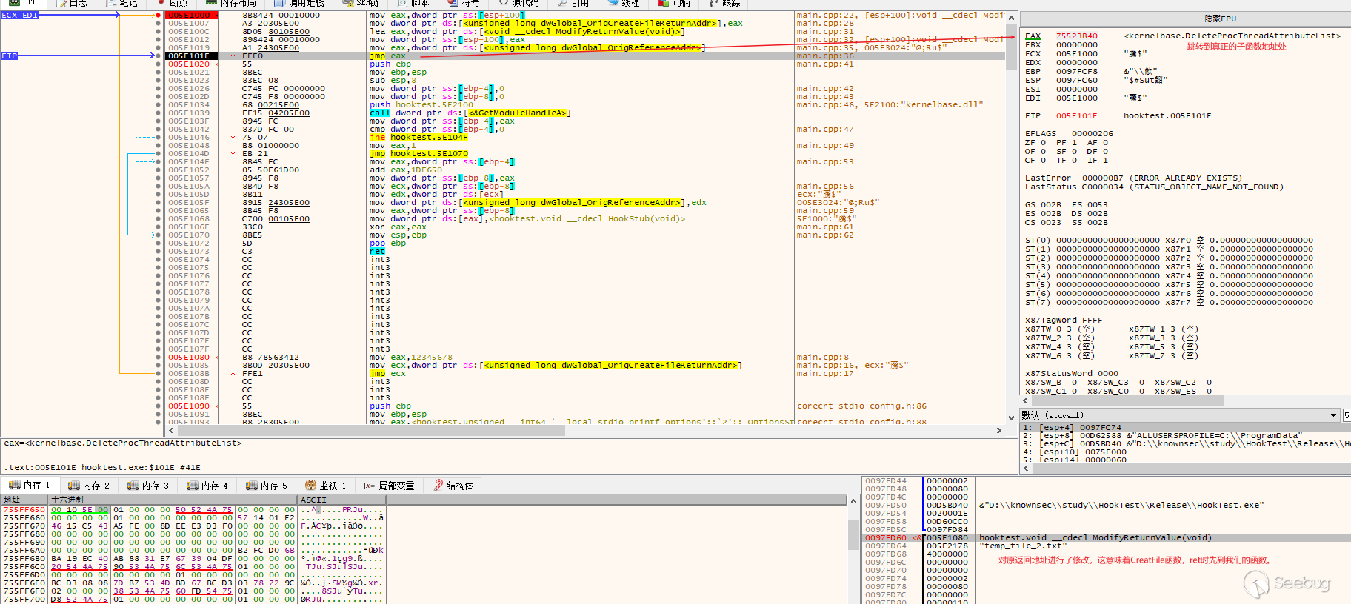Viewport: 1351px width, 604px height.
Task: Select the ret instruction at 005E1073
Action: [377, 251]
